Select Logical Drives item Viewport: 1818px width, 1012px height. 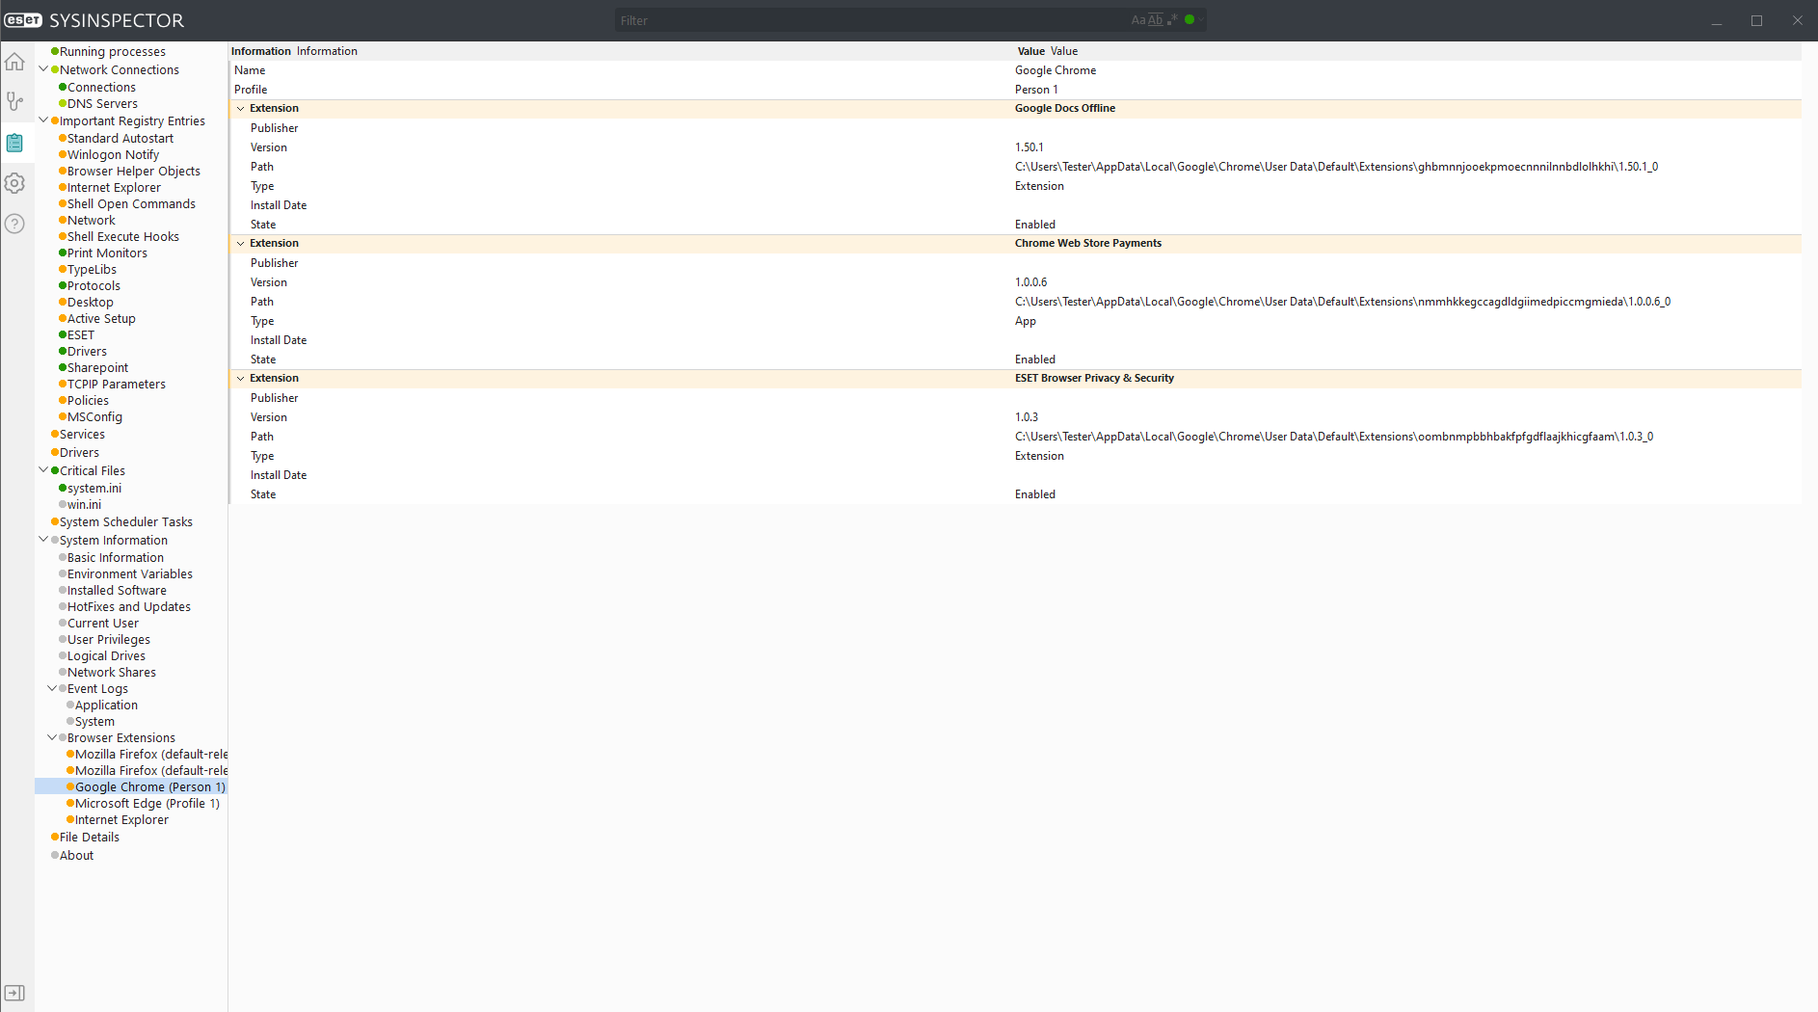[x=106, y=656]
